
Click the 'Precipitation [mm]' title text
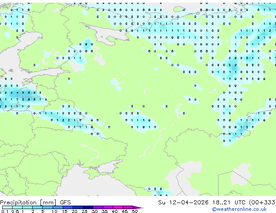(28, 203)
